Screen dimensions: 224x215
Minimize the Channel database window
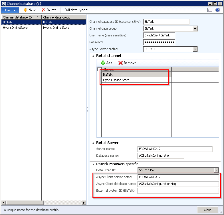pyautogui.click(x=210, y=4)
